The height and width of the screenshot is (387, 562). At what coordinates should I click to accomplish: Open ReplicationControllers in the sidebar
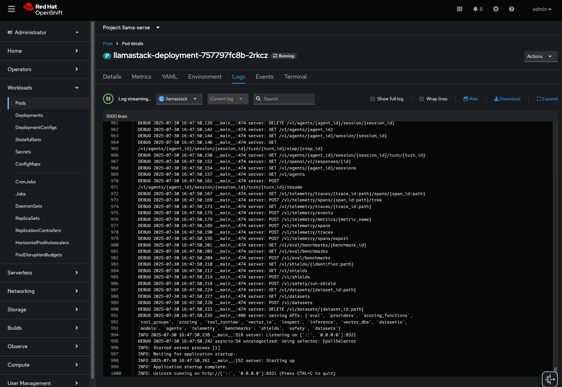click(x=49, y=230)
